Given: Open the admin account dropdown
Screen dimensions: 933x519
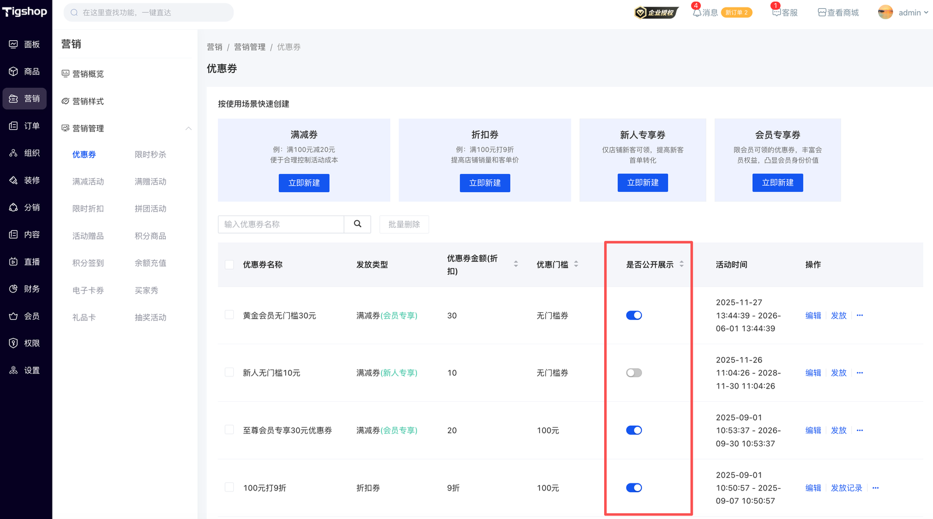Looking at the screenshot, I should click(903, 12).
